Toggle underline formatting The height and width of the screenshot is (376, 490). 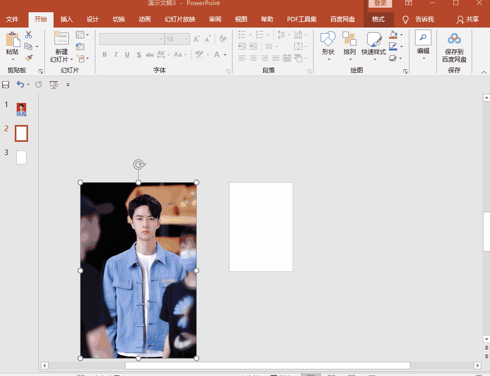click(x=127, y=55)
